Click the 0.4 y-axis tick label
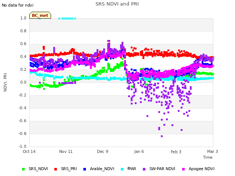 tap(23, 56)
